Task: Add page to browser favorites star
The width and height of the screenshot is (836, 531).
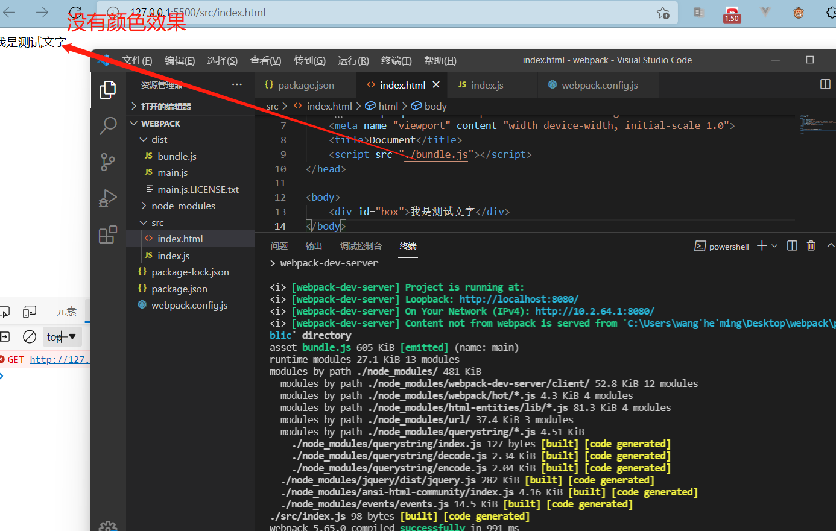Action: [x=663, y=13]
